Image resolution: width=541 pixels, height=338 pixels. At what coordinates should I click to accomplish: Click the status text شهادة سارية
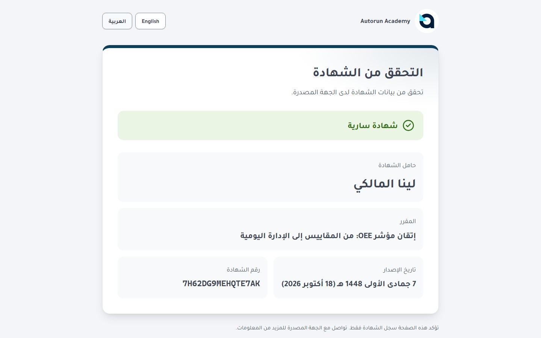(x=372, y=125)
